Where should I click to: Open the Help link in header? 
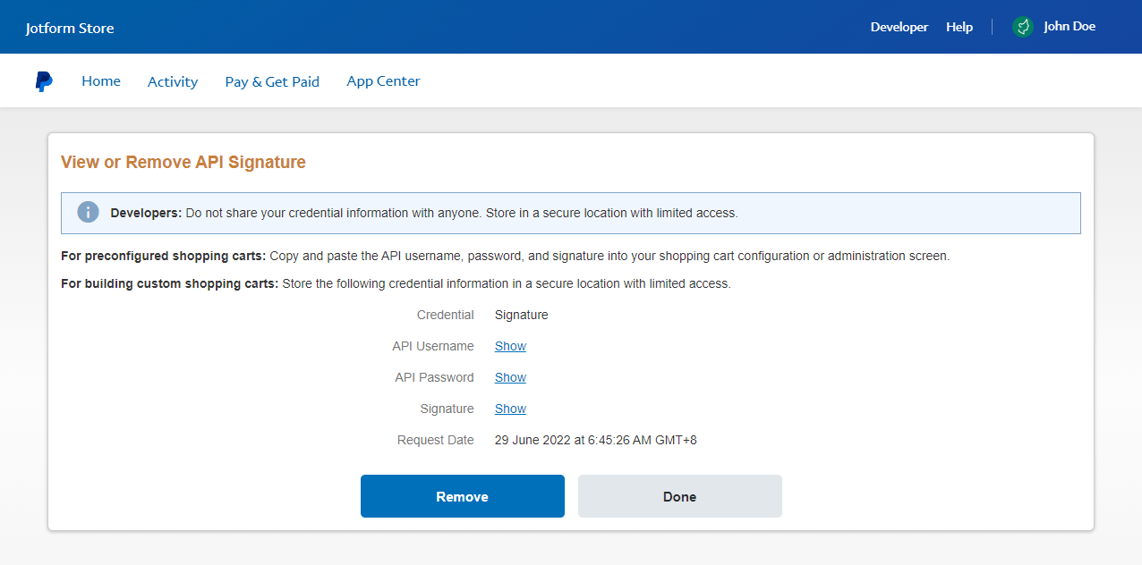coord(959,27)
